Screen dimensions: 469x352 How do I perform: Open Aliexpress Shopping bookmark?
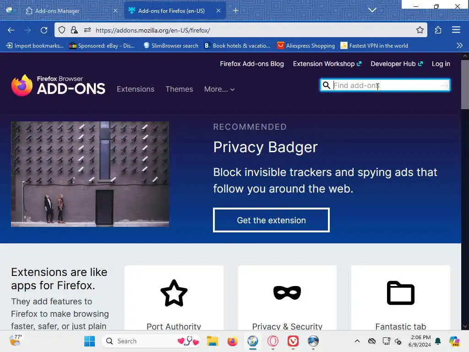pos(305,45)
